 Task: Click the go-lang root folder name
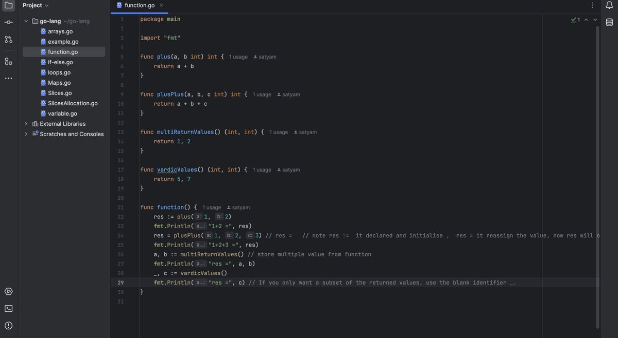pyautogui.click(x=50, y=21)
